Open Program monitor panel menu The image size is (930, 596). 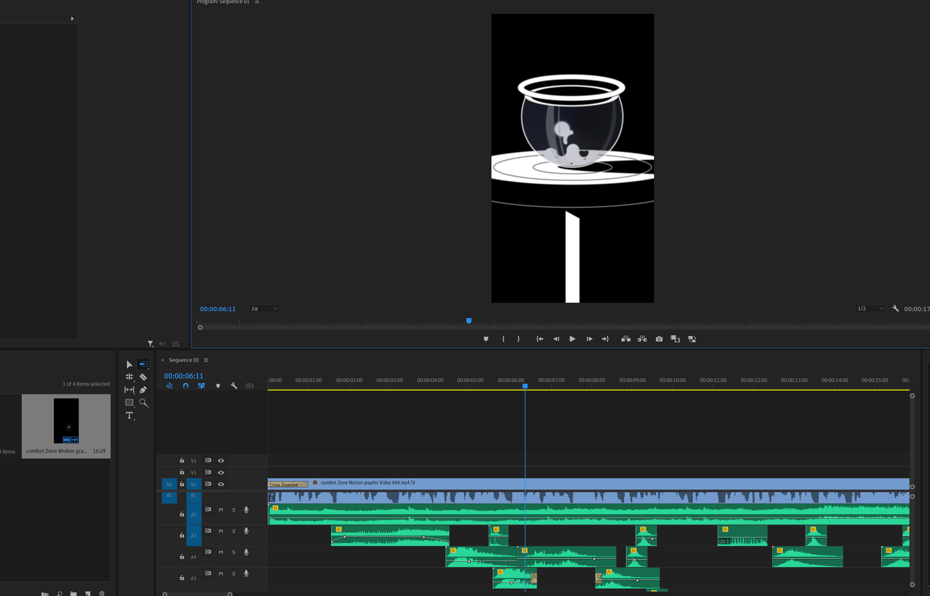click(x=257, y=2)
